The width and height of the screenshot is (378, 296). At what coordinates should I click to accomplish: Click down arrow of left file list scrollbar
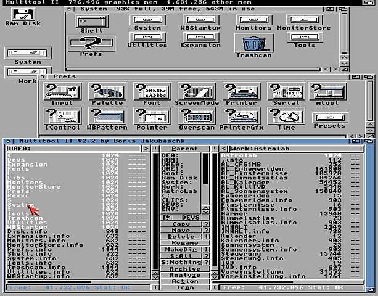155,277
